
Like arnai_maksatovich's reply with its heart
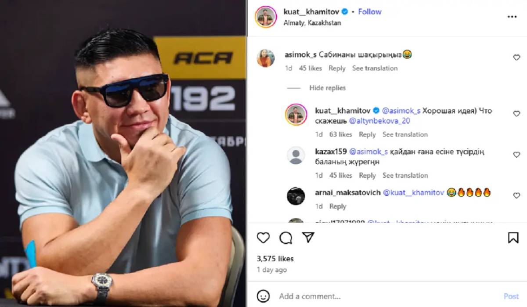516,195
